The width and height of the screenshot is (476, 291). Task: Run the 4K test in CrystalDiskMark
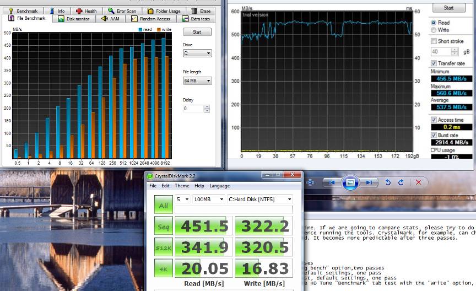point(163,268)
